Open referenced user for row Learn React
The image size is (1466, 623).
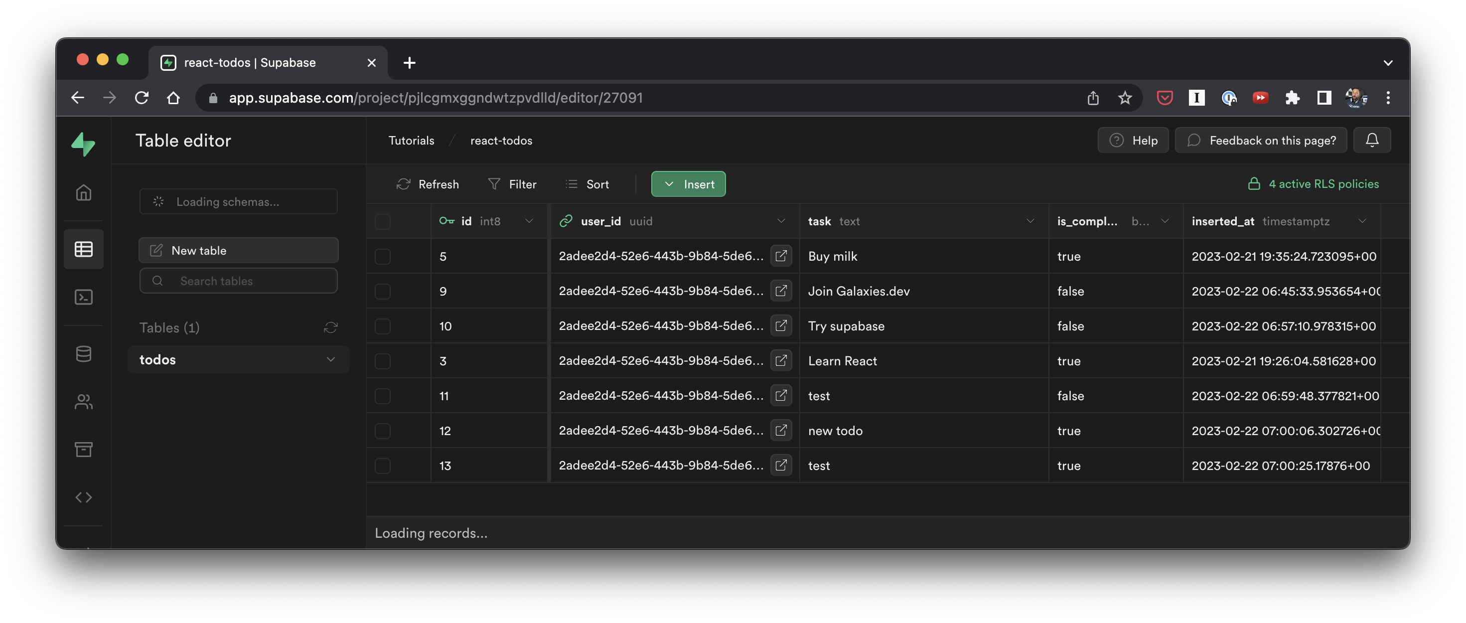click(x=781, y=360)
